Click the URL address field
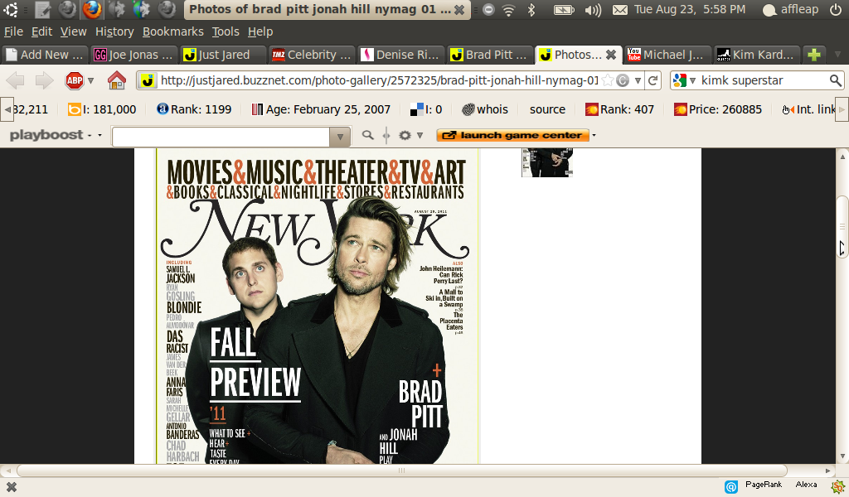This screenshot has width=849, height=497. point(379,80)
